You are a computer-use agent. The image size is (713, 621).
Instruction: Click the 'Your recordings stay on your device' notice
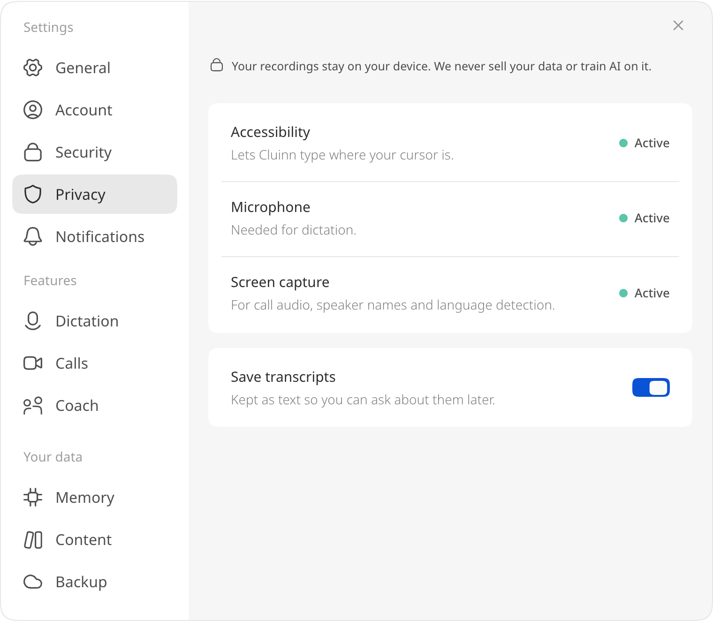click(x=441, y=66)
